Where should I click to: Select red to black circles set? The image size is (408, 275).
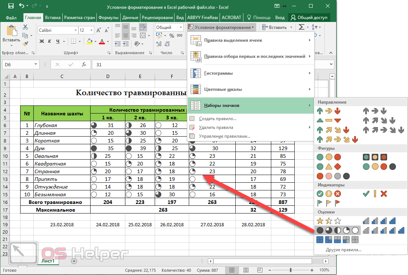(x=333, y=176)
